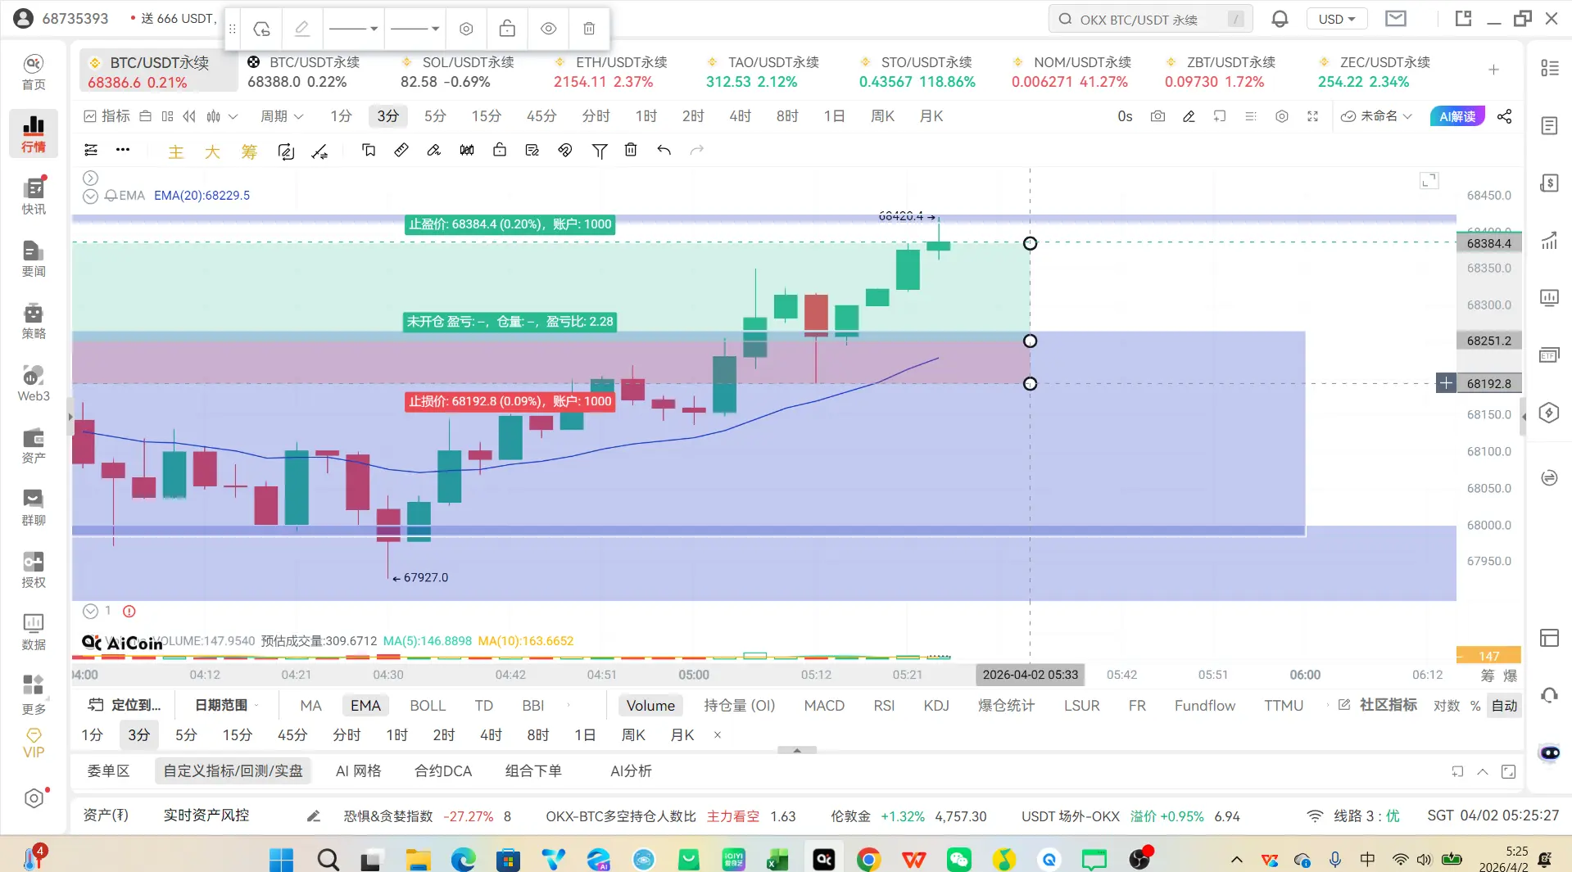Switch to the ZEC/USDT永续 tab
Screen dimensions: 1572x872
point(1375,72)
